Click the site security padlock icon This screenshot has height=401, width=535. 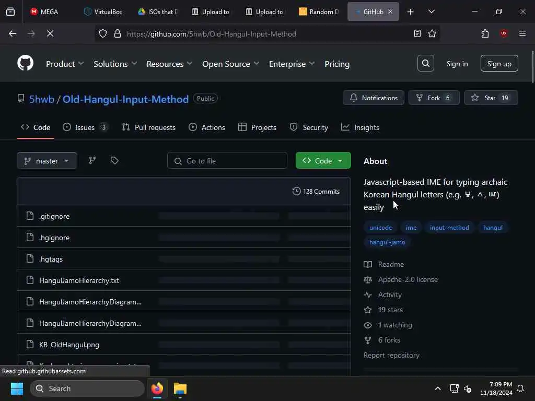pyautogui.click(x=118, y=33)
